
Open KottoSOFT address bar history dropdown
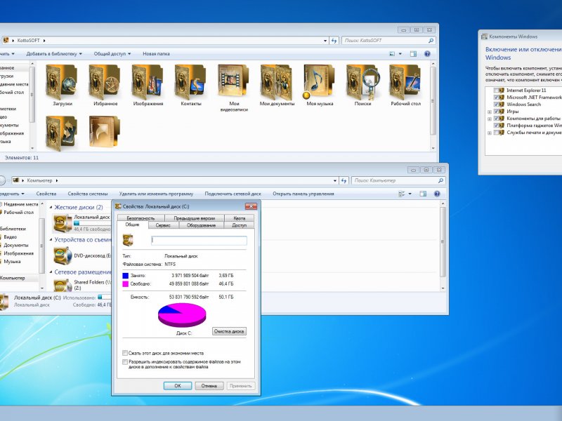325,41
